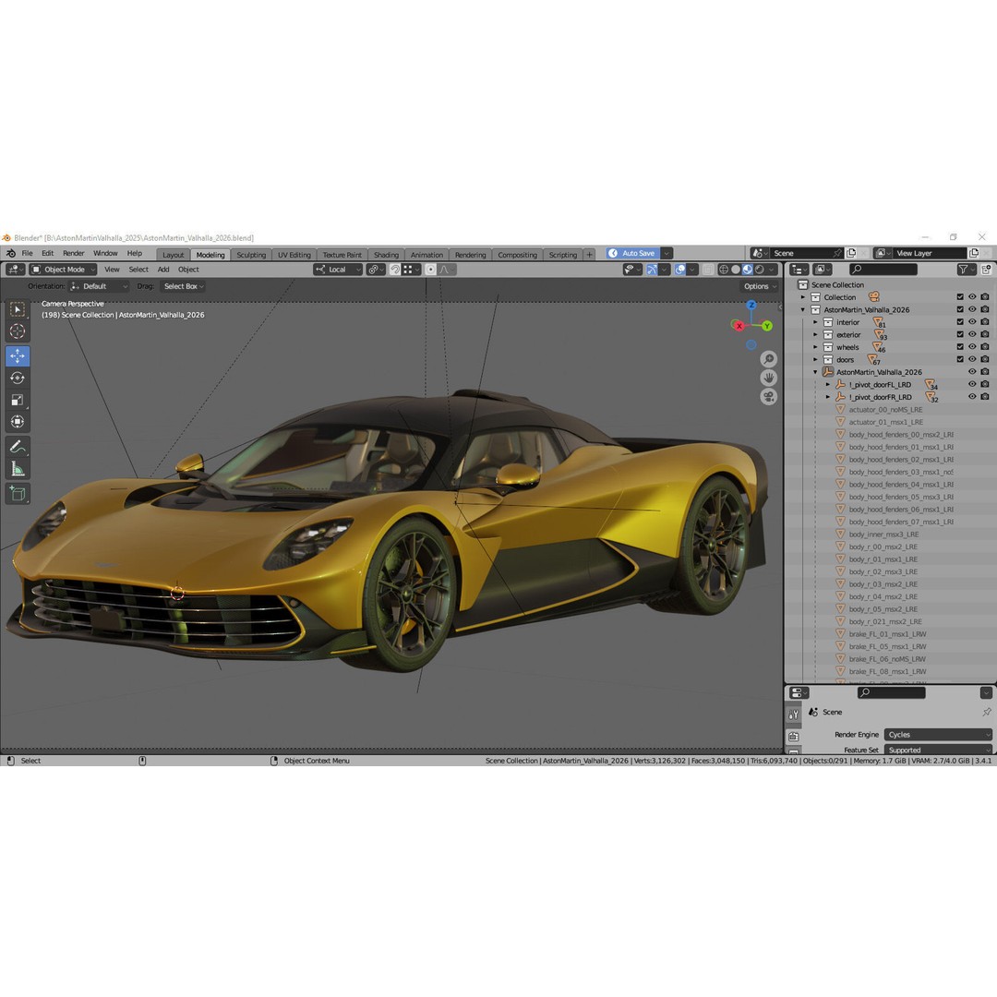This screenshot has height=997, width=997.
Task: Toggle snapping magnet icon
Action: point(395,270)
